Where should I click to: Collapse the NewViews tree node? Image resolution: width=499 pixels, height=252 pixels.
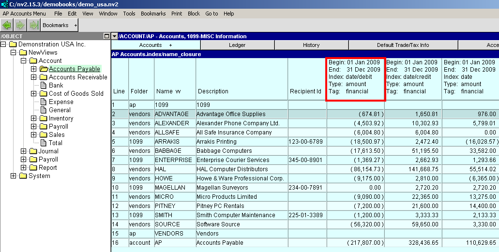tap(13, 52)
